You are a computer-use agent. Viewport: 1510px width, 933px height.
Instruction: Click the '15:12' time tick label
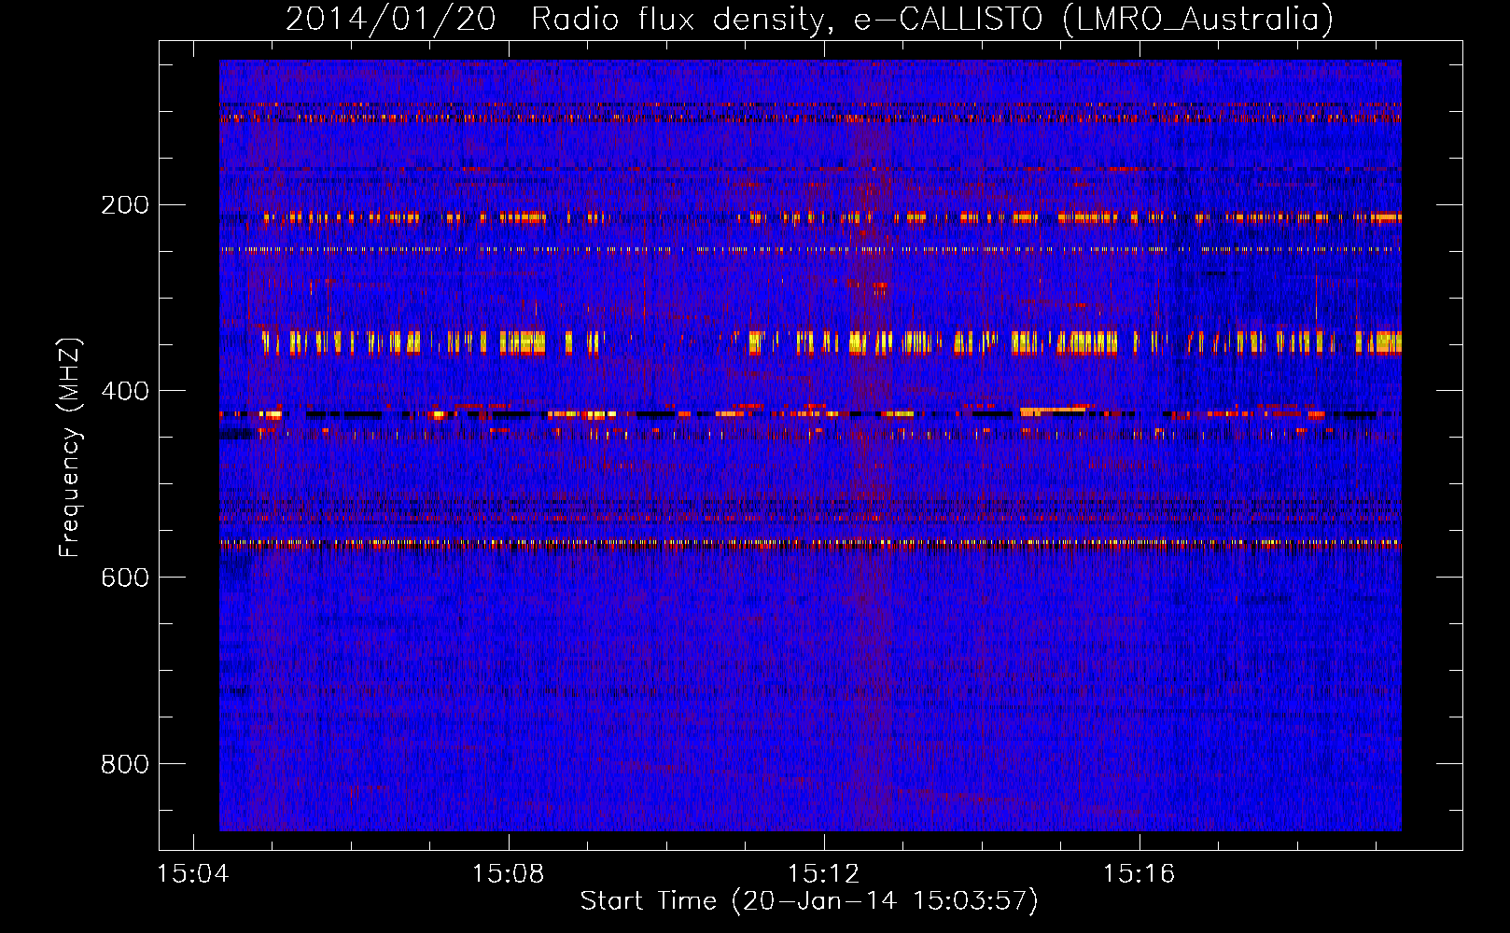tap(824, 874)
